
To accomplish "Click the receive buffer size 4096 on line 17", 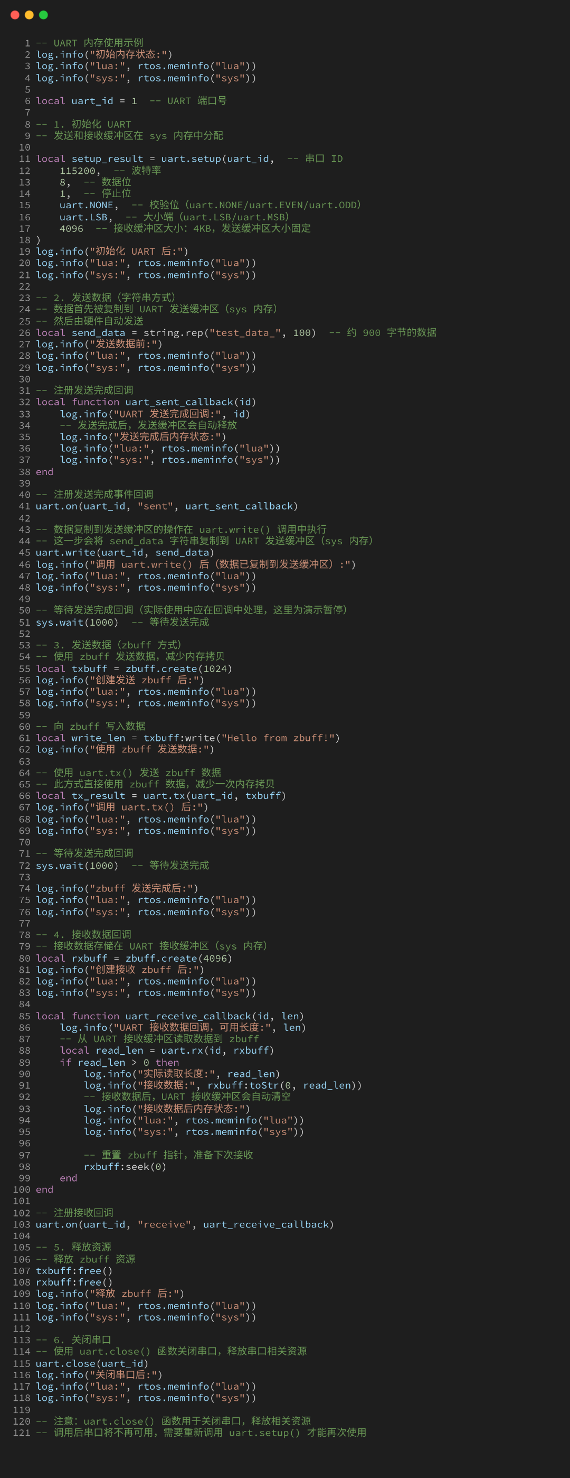I will point(72,228).
